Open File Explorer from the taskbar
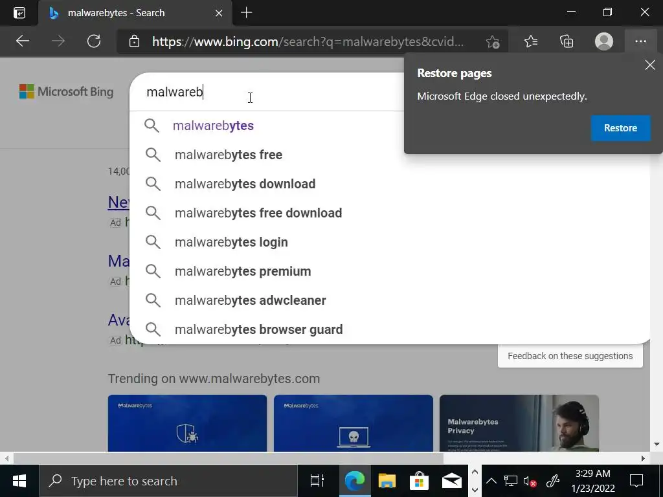Screen dimensions: 663x497 pos(387,481)
